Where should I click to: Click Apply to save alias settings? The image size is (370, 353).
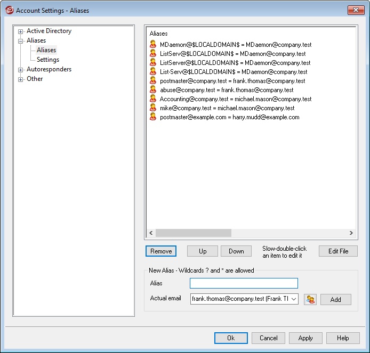(305, 338)
